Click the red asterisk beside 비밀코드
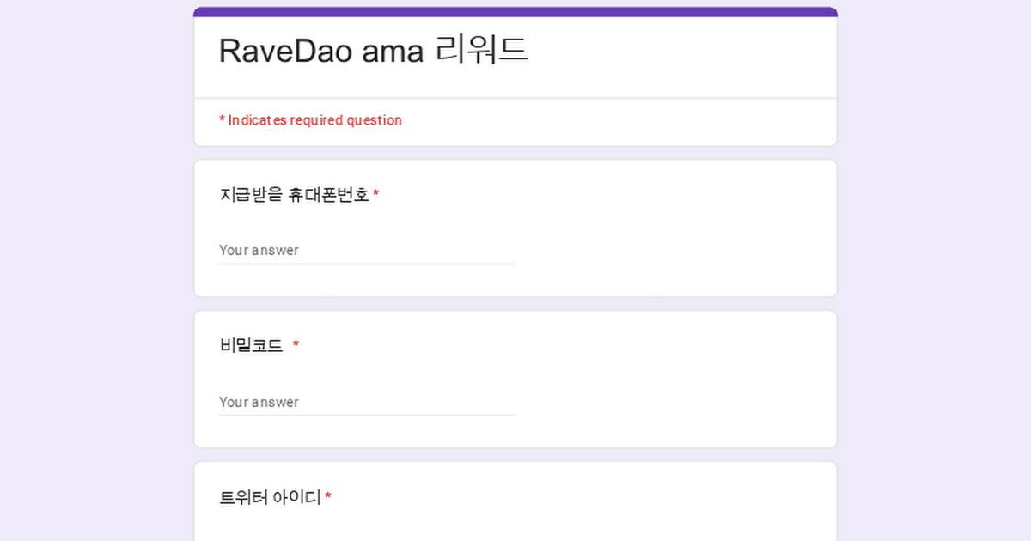Screen dimensions: 1031x541 point(296,345)
